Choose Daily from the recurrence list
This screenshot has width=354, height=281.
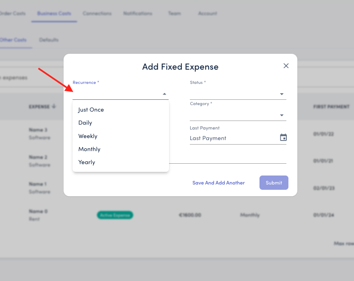85,123
